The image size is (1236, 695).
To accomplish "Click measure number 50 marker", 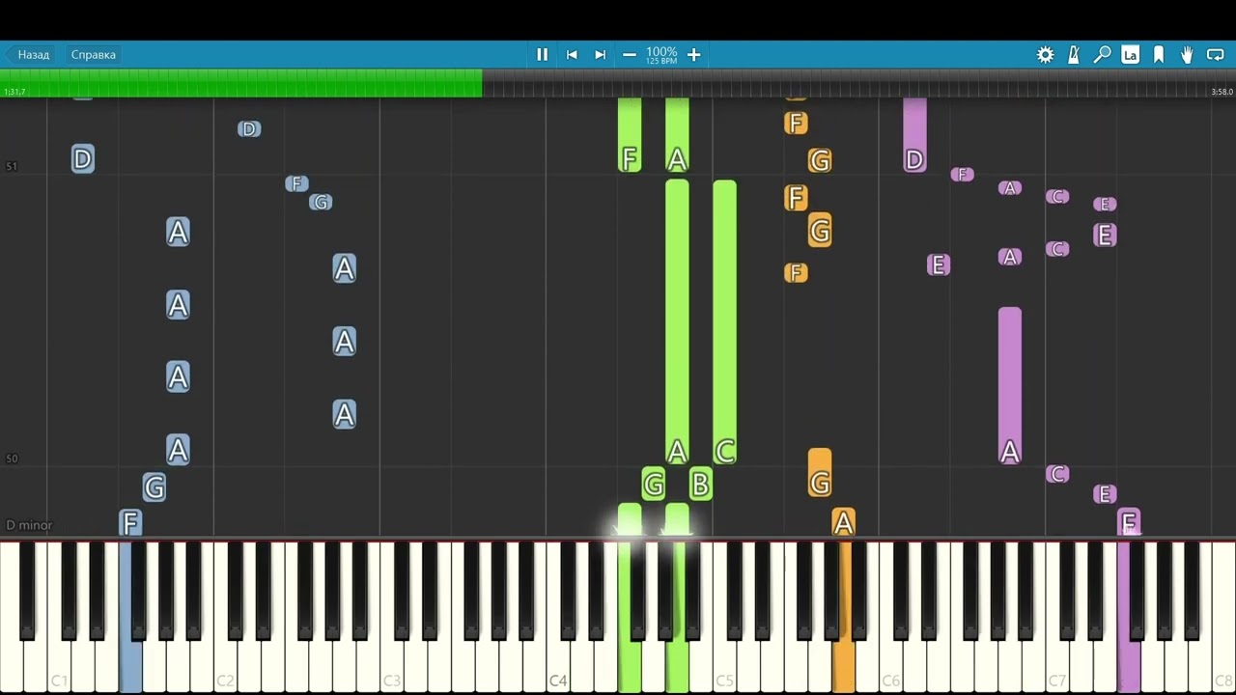I will [x=12, y=459].
